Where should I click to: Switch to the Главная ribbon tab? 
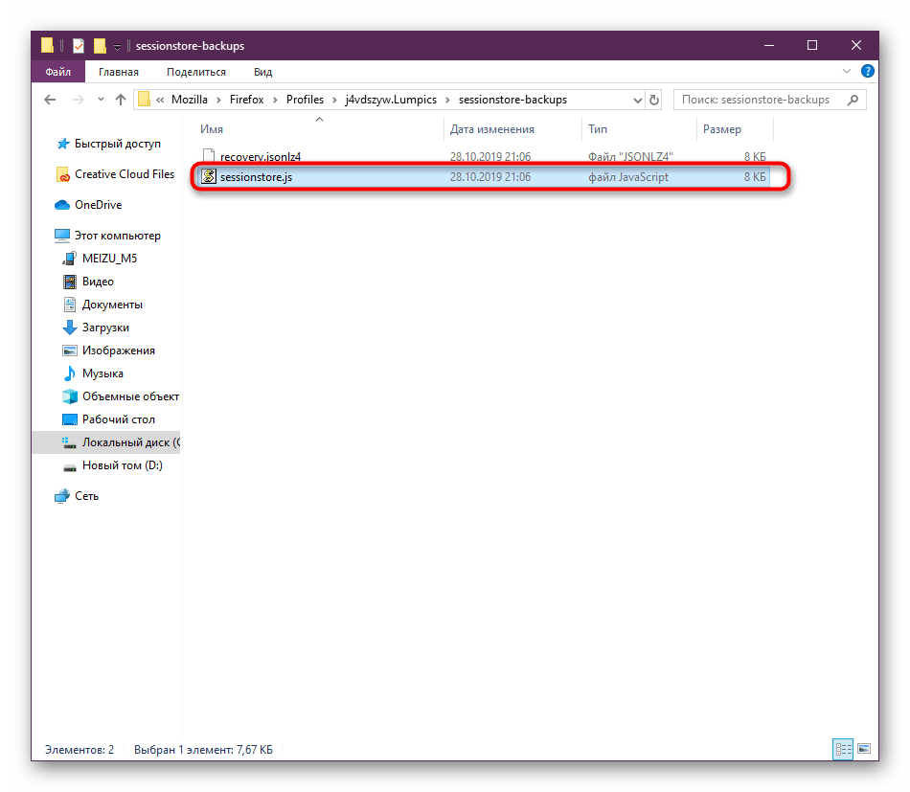119,72
